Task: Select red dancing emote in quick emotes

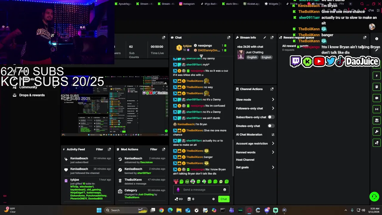Action: (x=176, y=182)
